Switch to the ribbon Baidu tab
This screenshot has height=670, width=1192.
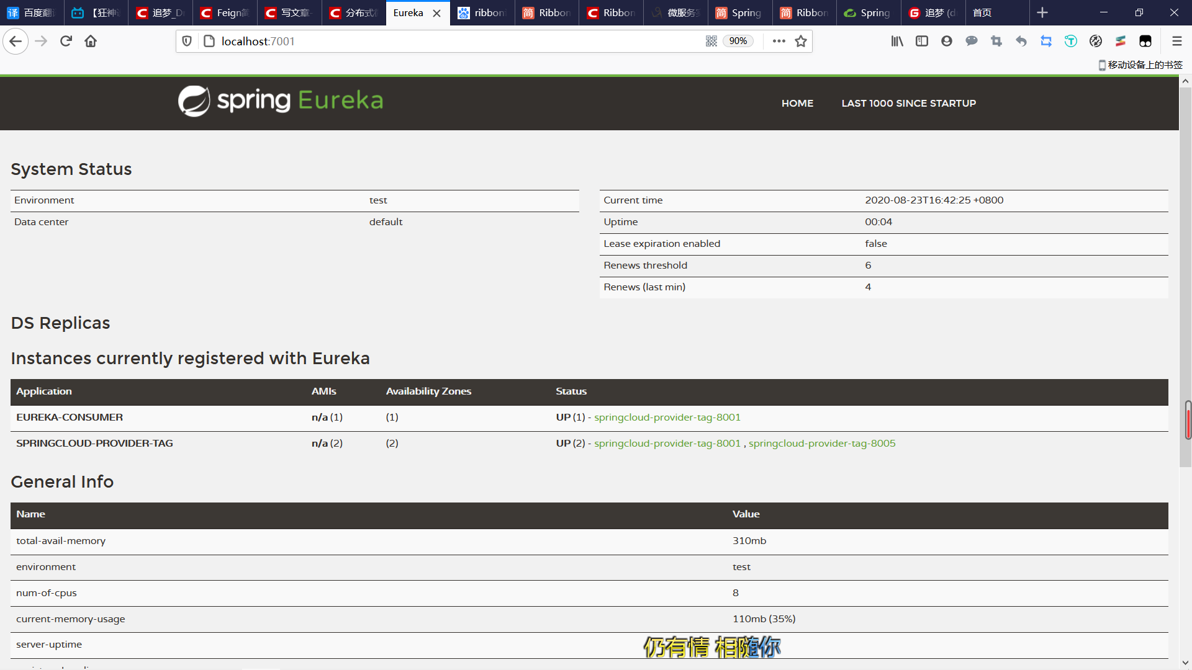482,12
